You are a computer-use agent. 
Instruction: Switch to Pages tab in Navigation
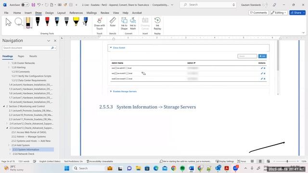coord(21,56)
